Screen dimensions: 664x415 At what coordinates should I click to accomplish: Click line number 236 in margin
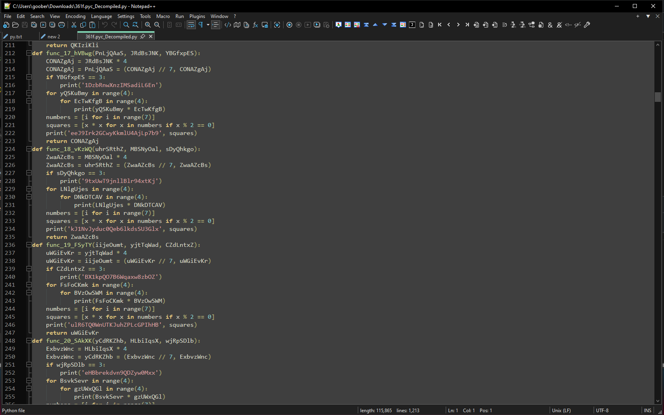coord(10,245)
